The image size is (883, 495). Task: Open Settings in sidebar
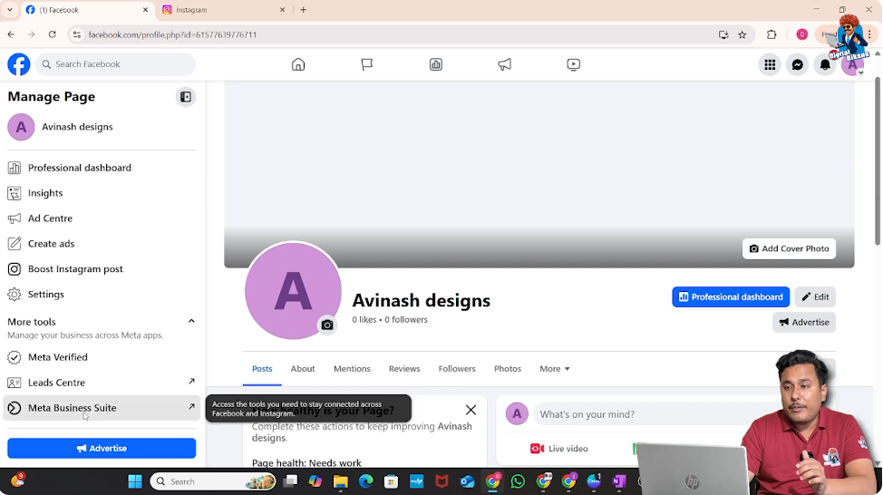pyautogui.click(x=102, y=295)
